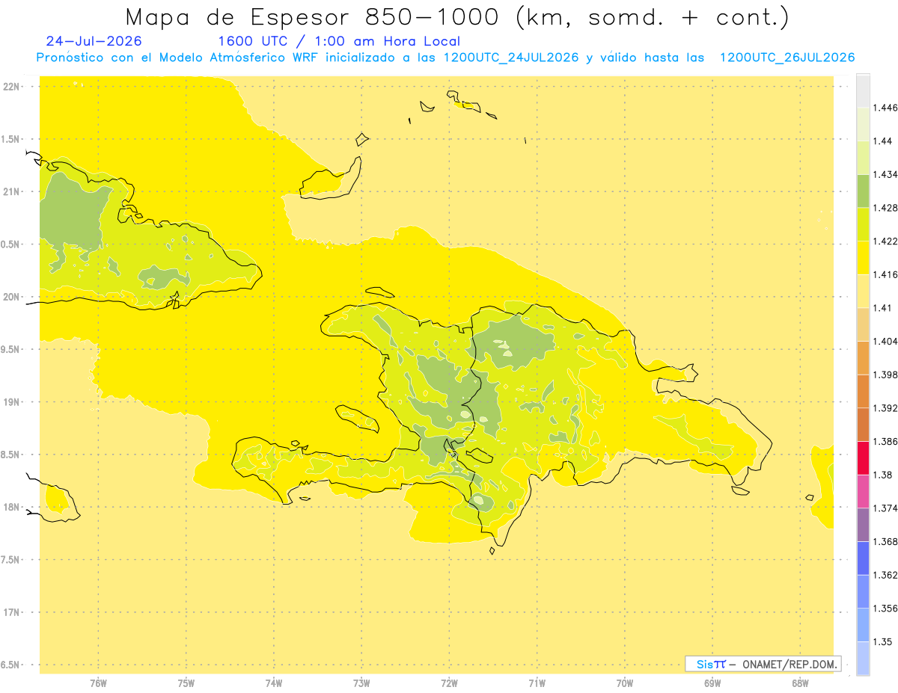Viewport: 898px width, 693px height.
Task: Select the '72W' longitude axis label
Action: 449,683
